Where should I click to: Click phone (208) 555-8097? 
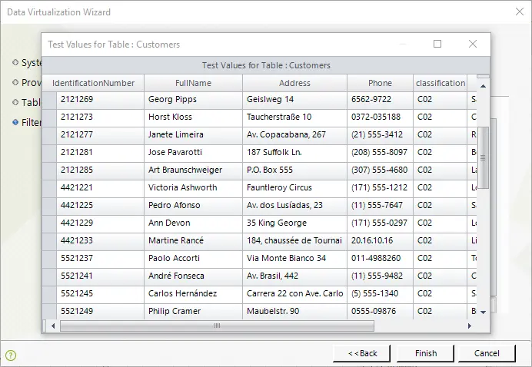click(380, 153)
